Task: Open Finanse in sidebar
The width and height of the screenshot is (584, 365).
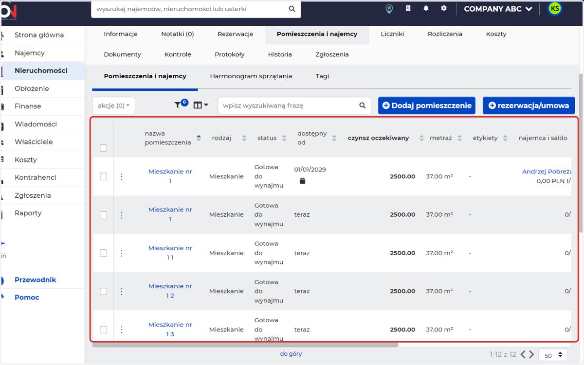Action: pos(28,106)
